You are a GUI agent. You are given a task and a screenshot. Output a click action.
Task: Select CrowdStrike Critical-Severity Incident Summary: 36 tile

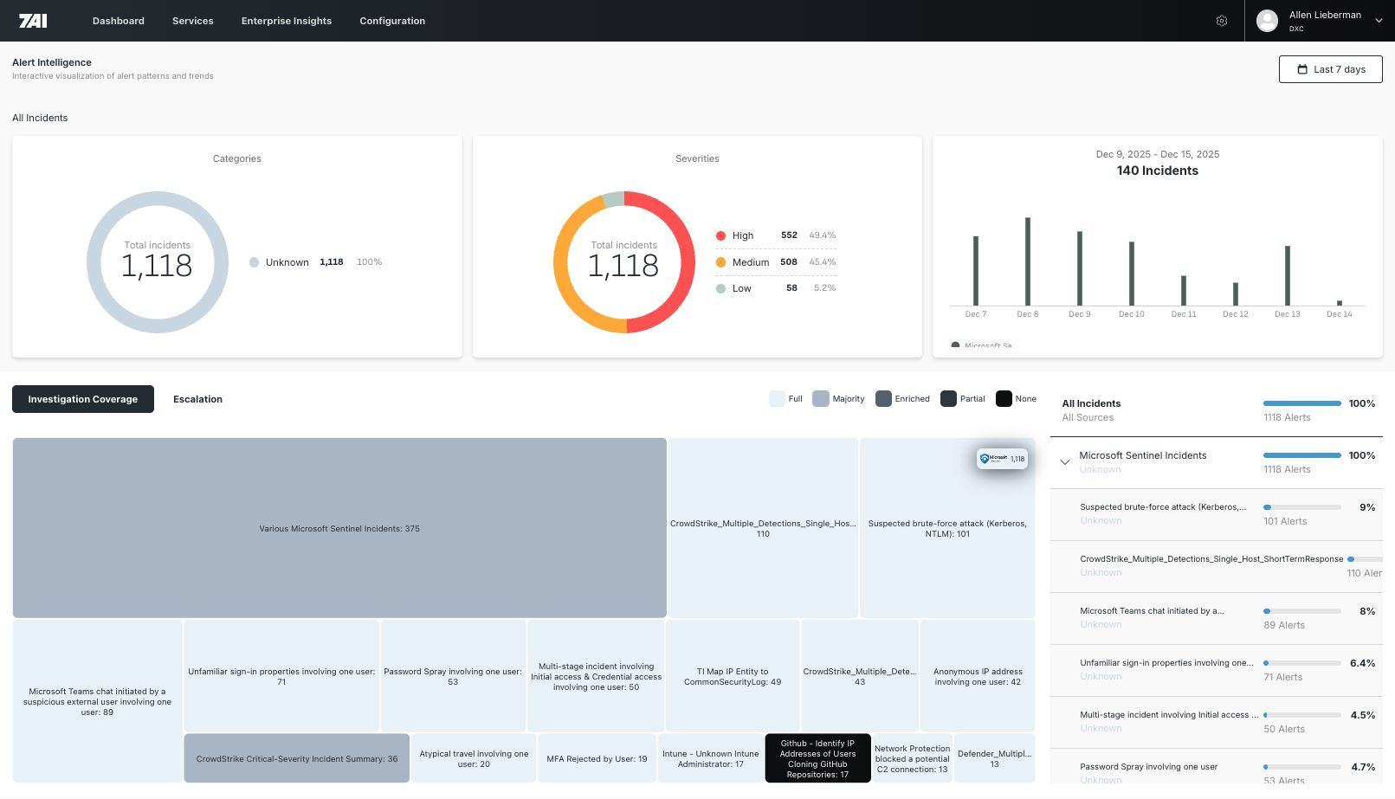coord(297,758)
